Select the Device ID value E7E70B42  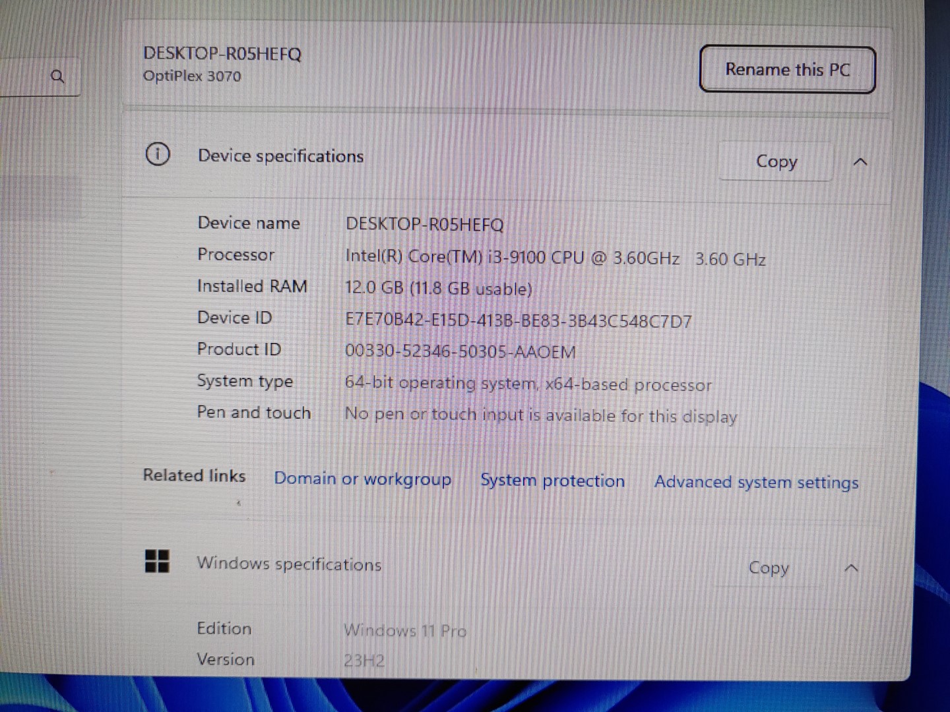[x=519, y=321]
